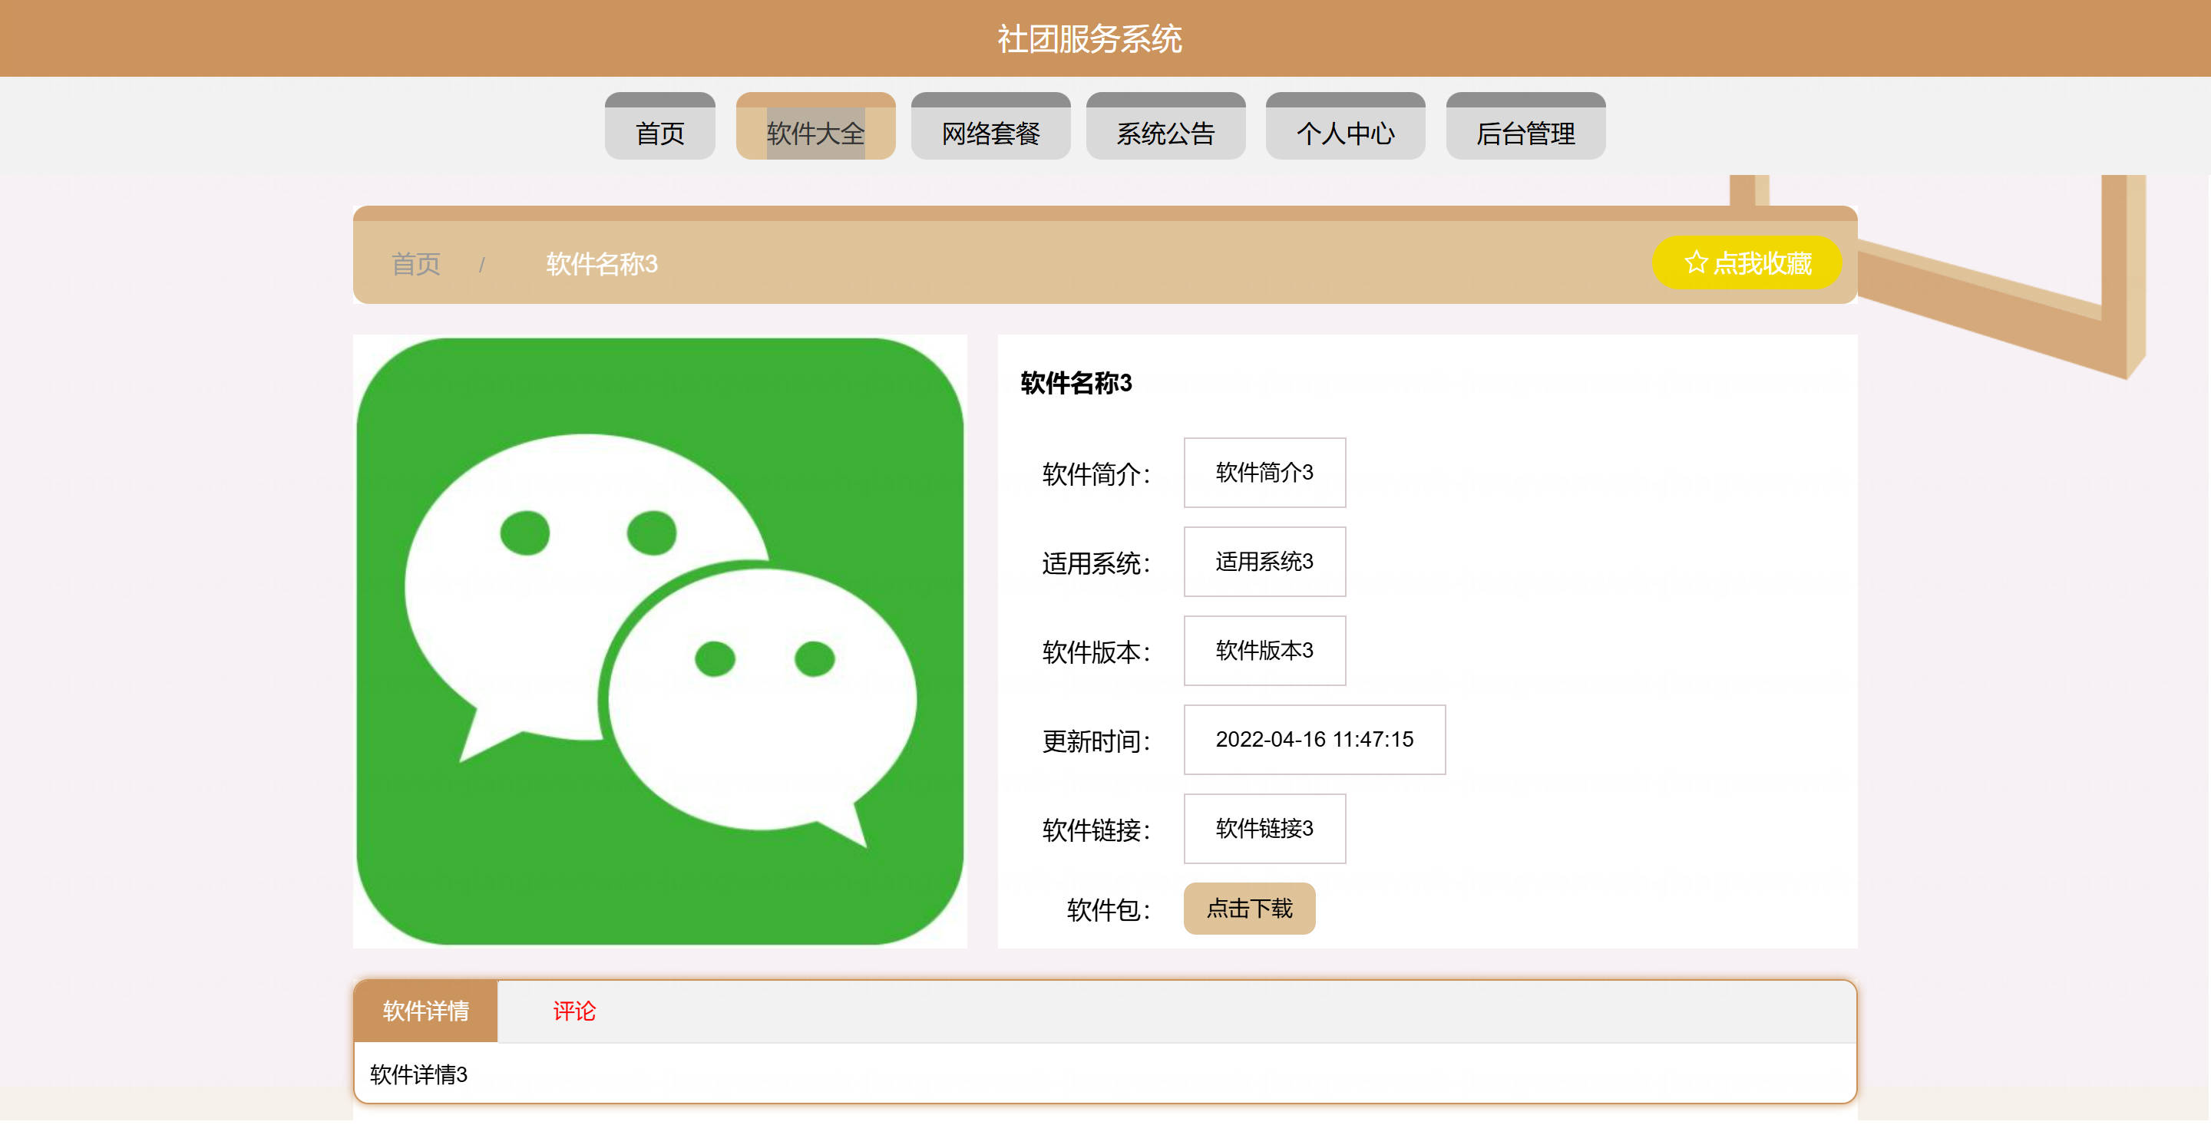The width and height of the screenshot is (2211, 1125).
Task: Click the 点我收藏 button text
Action: pos(1762,263)
